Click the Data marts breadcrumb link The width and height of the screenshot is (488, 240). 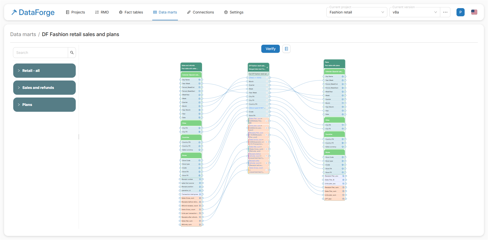[23, 34]
